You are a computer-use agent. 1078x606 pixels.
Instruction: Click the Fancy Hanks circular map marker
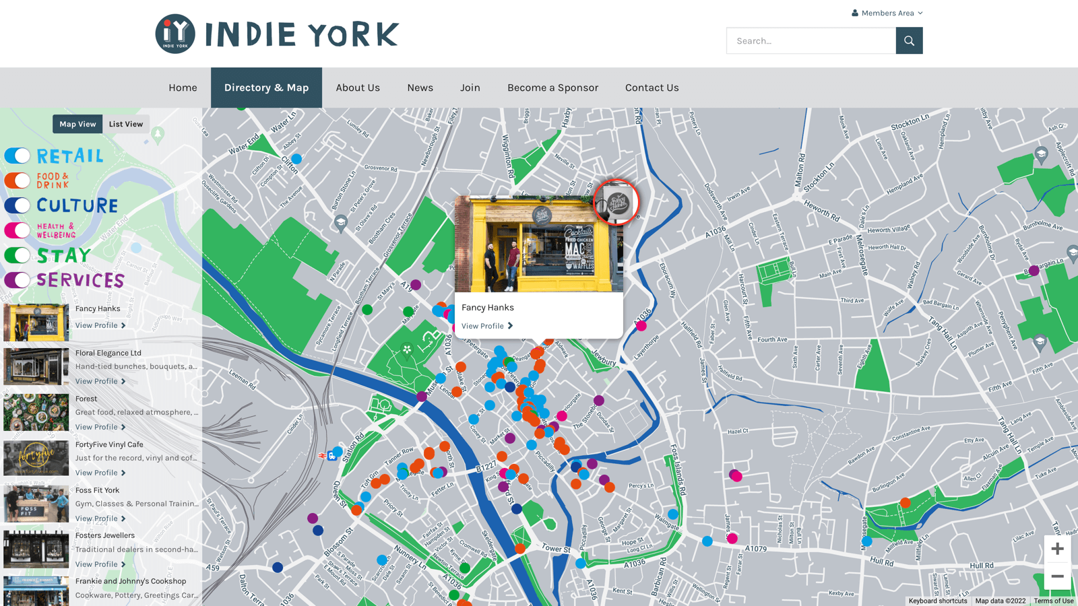click(616, 202)
